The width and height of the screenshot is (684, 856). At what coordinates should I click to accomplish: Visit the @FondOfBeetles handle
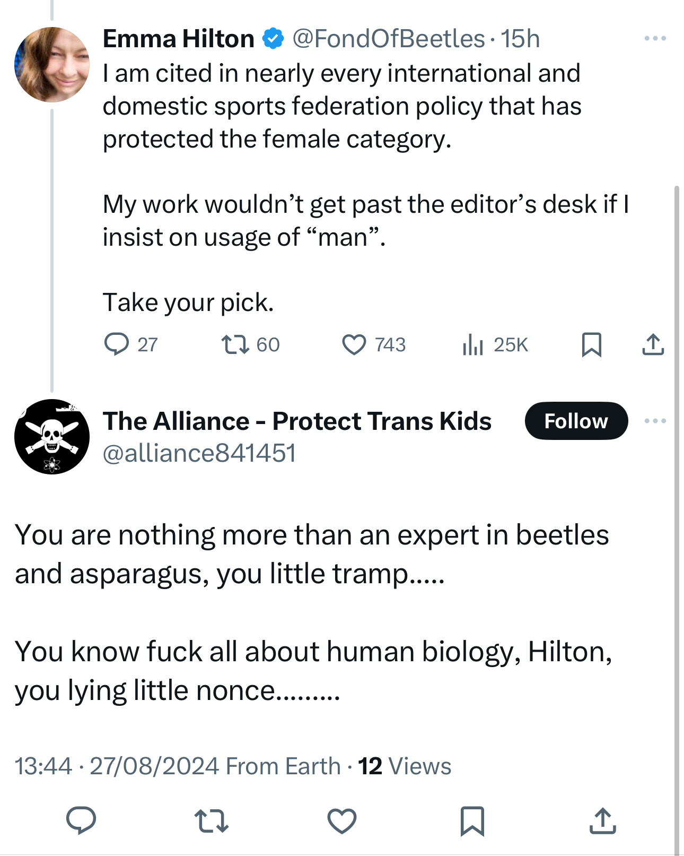tap(388, 39)
